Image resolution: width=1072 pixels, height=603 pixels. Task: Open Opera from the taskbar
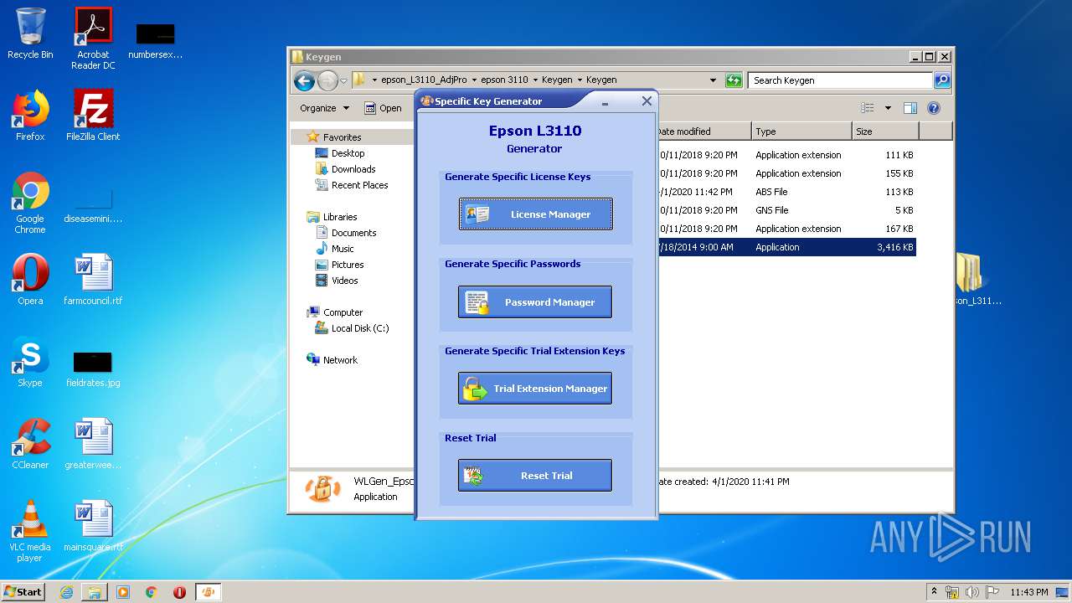point(179,592)
